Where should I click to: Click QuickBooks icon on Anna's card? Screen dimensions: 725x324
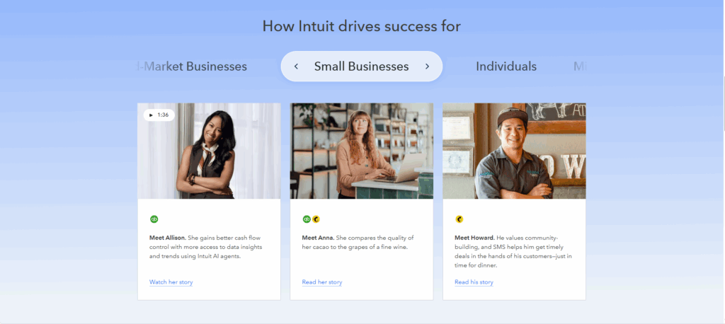click(307, 219)
